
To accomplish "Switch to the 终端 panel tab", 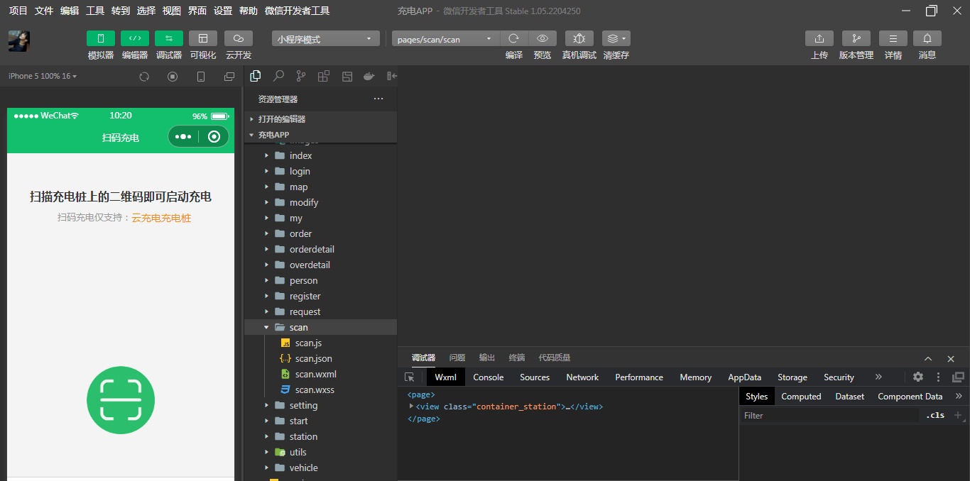I will [517, 358].
